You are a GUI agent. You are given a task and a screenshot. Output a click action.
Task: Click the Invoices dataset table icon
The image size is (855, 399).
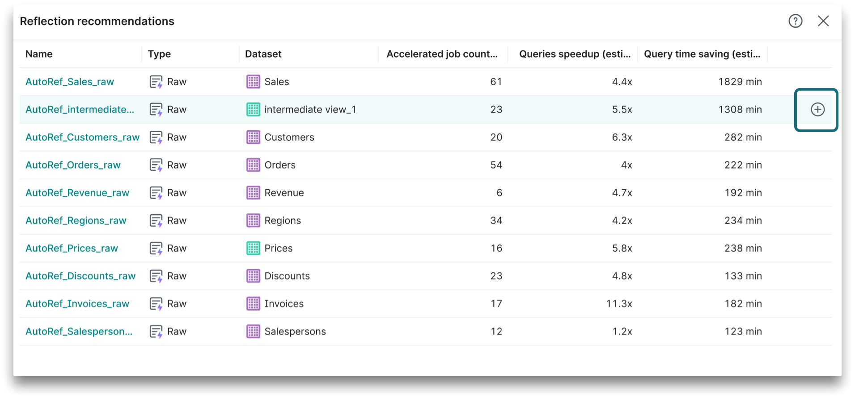(253, 304)
